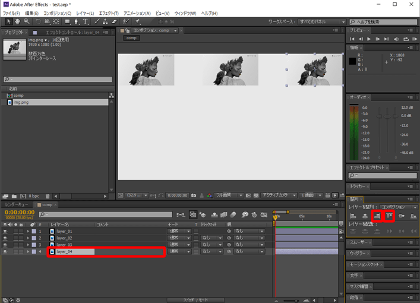Align layers to top edge

pyautogui.click(x=389, y=216)
